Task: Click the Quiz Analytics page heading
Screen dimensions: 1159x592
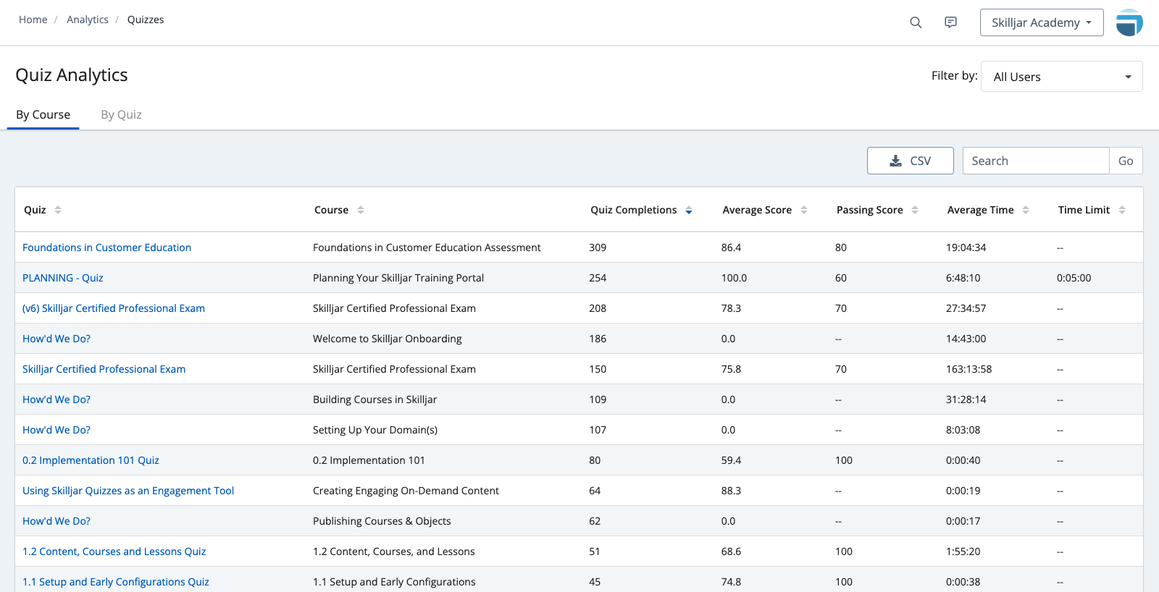Action: 72,75
